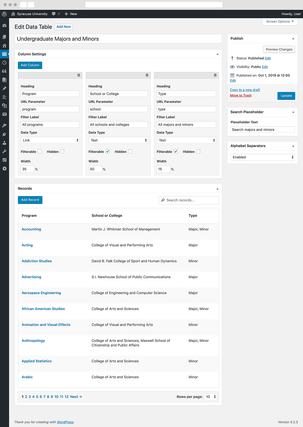Image resolution: width=303 pixels, height=427 pixels.
Task: Open the Accounting program record
Action: (x=31, y=229)
